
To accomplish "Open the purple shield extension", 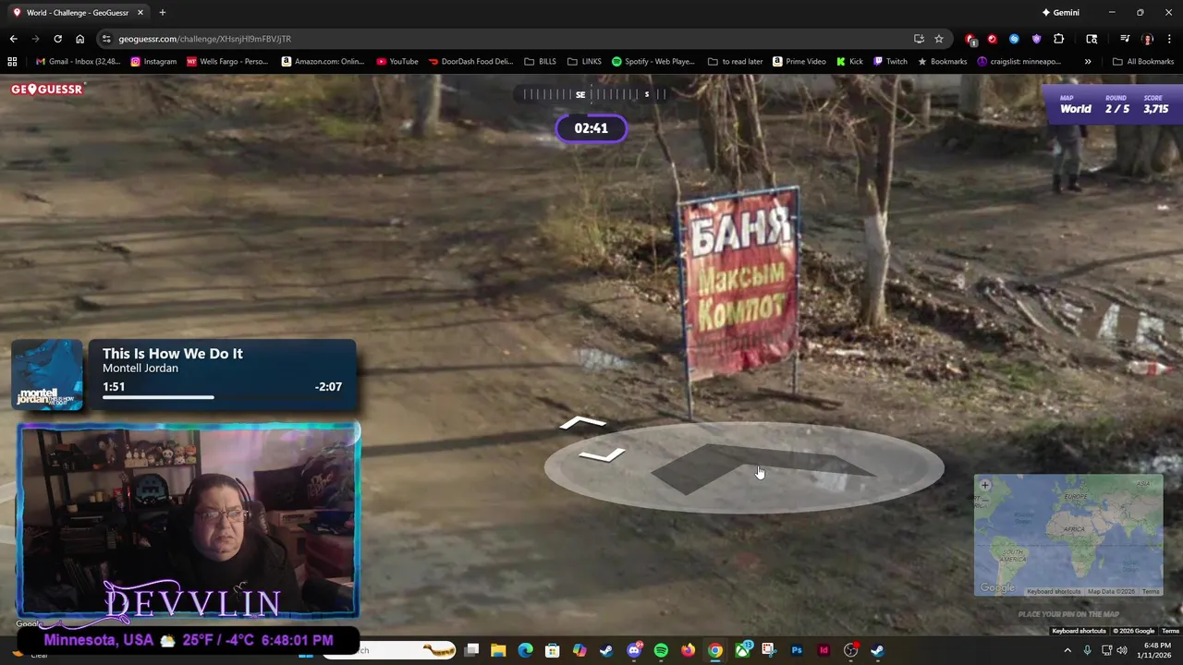I will tap(1037, 39).
